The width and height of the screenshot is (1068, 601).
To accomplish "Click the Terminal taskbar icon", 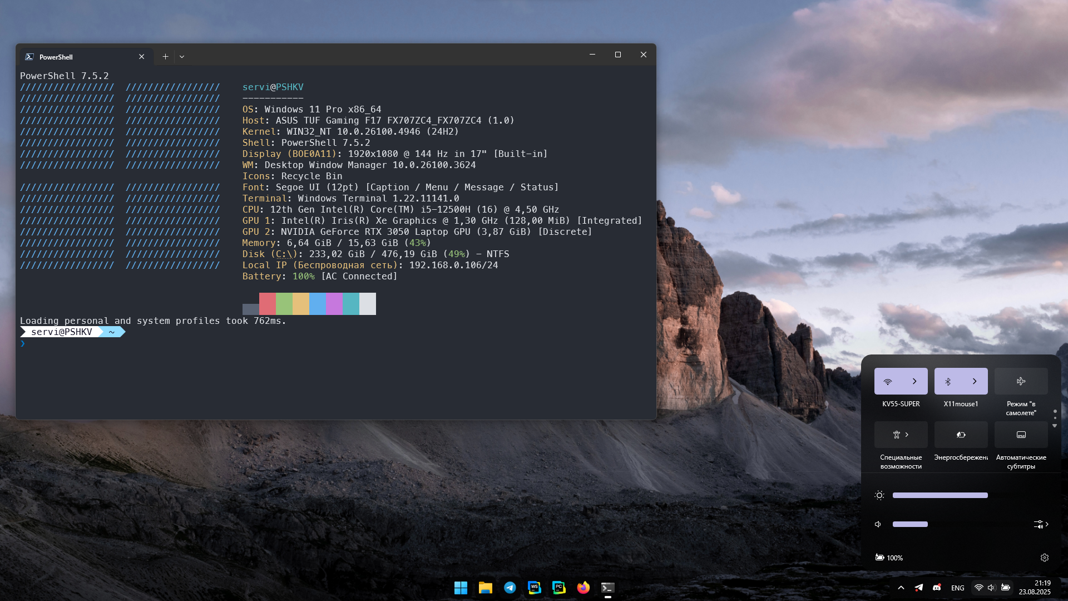I will coord(608,588).
